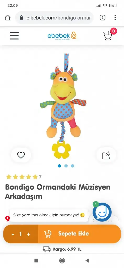Open Chrome three-dot overflow menu
The image size is (124, 268).
pos(115,18)
